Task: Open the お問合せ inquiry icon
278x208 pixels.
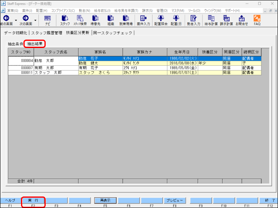Action: (x=241, y=20)
